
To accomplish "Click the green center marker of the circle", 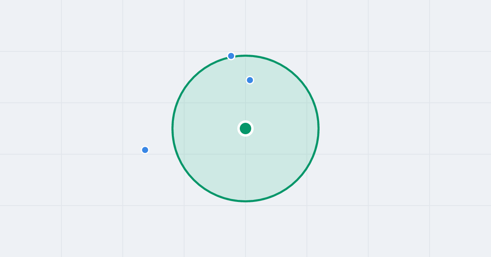I will pyautogui.click(x=245, y=128).
